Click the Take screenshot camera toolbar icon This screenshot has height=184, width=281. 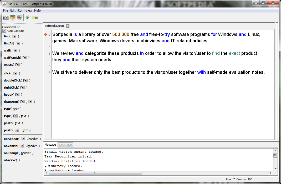tap(6, 18)
